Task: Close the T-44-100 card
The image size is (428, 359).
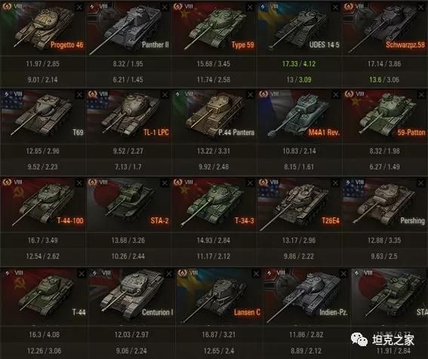Action: (79, 183)
